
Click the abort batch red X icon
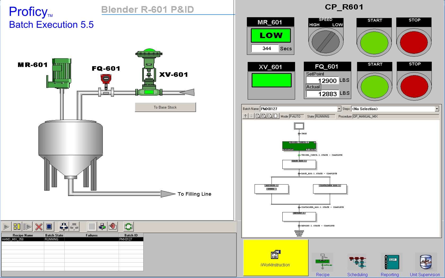39,227
